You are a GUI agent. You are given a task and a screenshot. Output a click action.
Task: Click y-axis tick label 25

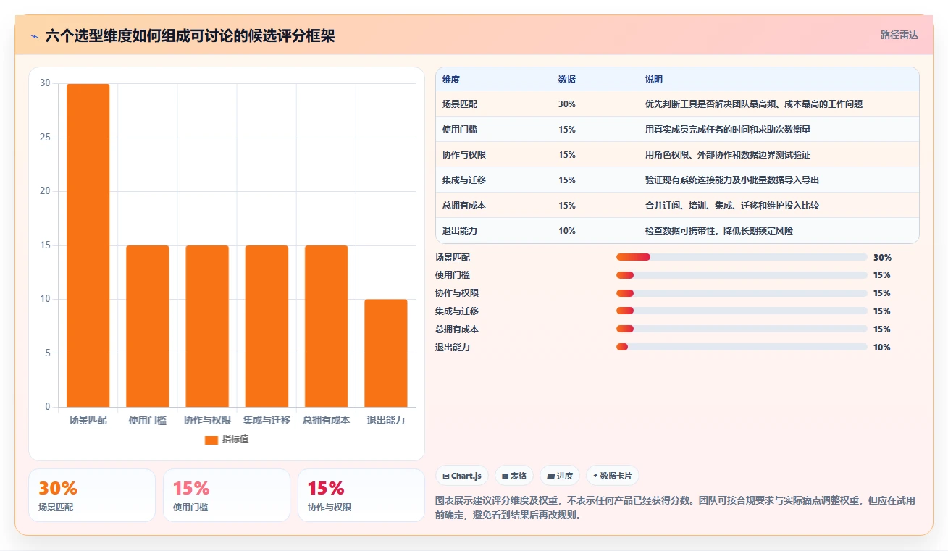pyautogui.click(x=45, y=138)
